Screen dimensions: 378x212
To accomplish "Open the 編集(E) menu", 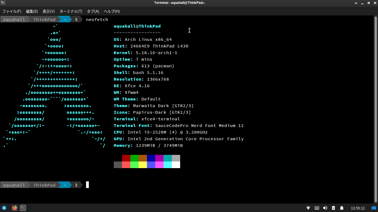I will (32, 11).
